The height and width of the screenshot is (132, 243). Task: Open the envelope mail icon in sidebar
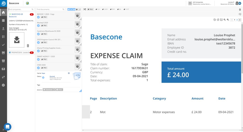[x=3, y=69]
